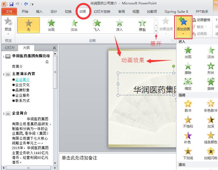
Task: Open the 加载项 ribbon tab
Action: pyautogui.click(x=152, y=12)
